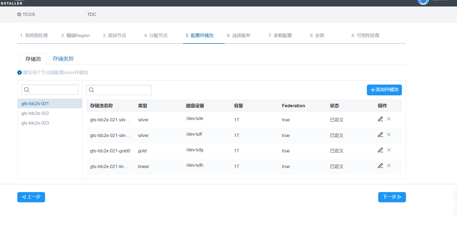The image size is (457, 228).
Task: Click the /dev/sde disk device cell
Action: 195,118
